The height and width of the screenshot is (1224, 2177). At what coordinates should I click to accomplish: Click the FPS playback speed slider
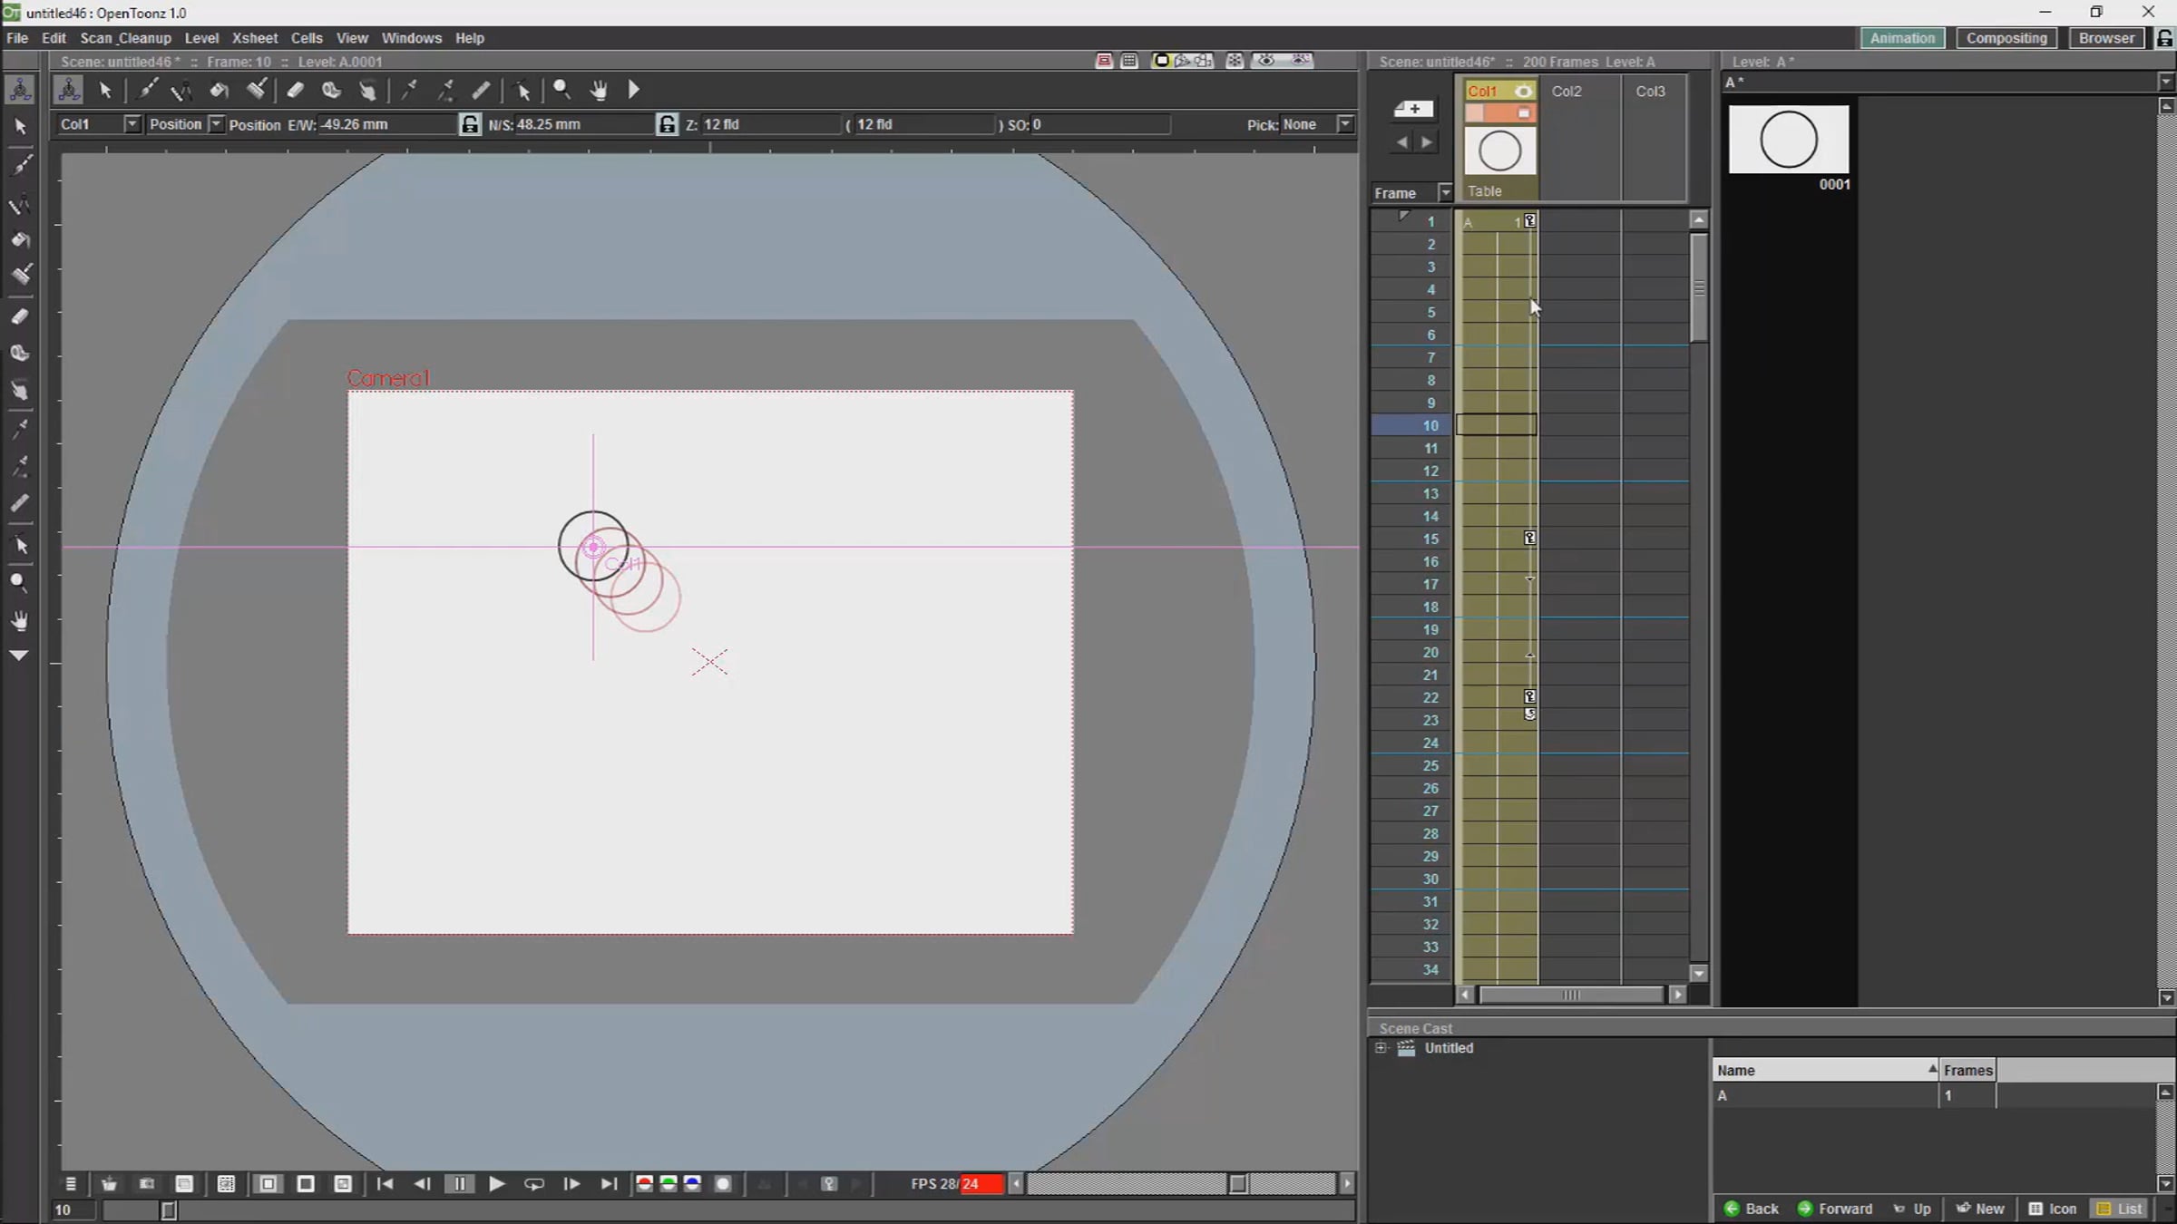(x=1236, y=1184)
